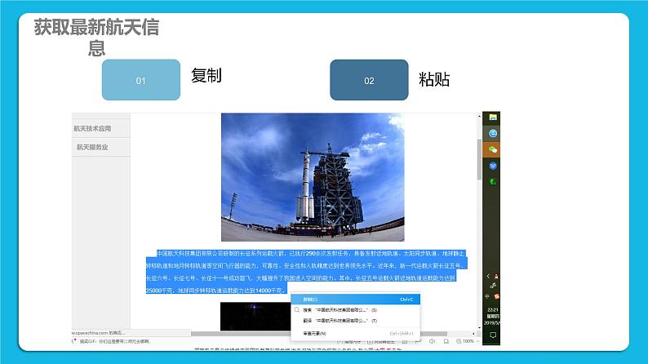Click the orange Sogou input tray icon
The width and height of the screenshot is (648, 364).
click(497, 296)
